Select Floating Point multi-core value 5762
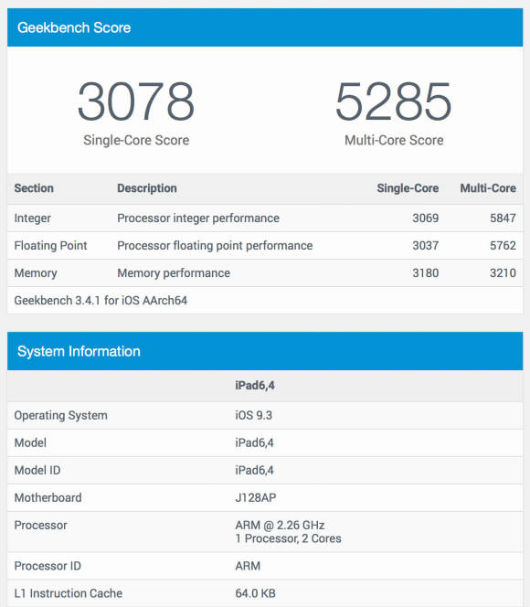530x607 pixels. coord(503,245)
